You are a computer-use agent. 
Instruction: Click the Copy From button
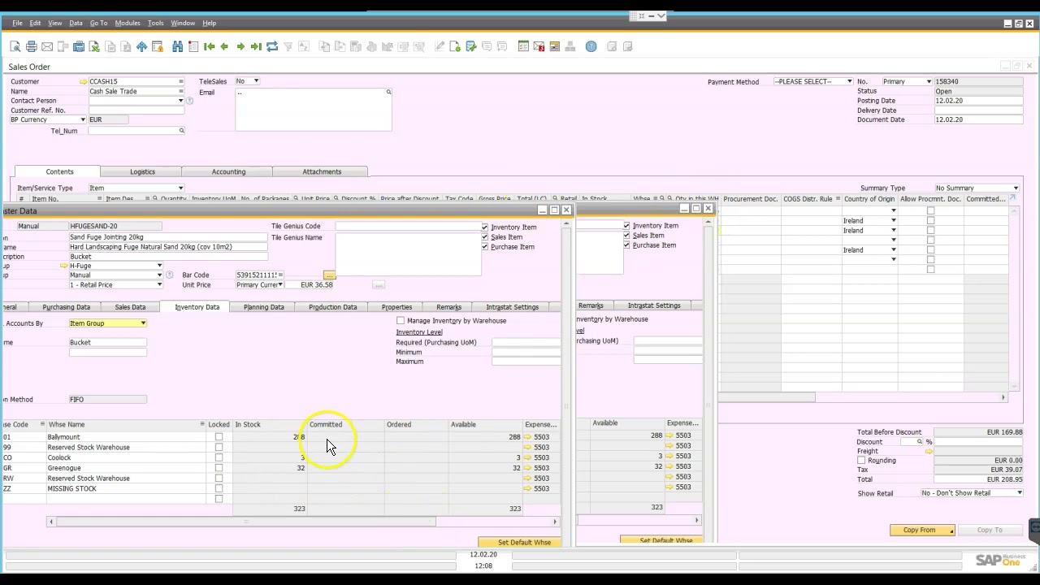click(x=924, y=531)
